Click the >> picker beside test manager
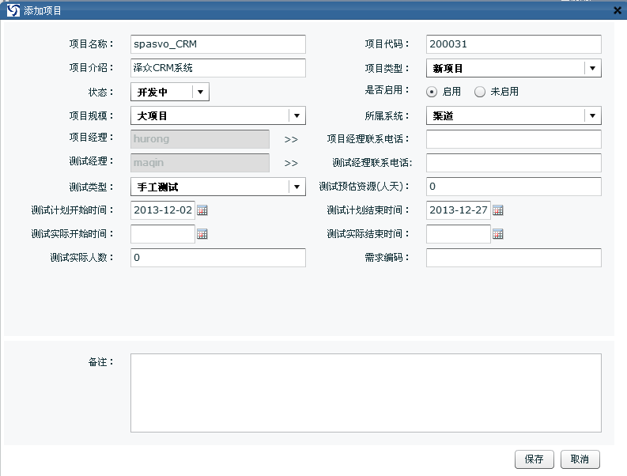 291,164
